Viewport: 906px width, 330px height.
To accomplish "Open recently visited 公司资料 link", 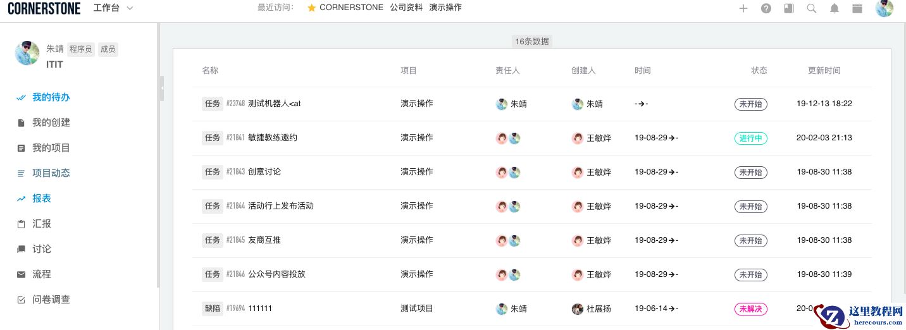I will pyautogui.click(x=406, y=8).
